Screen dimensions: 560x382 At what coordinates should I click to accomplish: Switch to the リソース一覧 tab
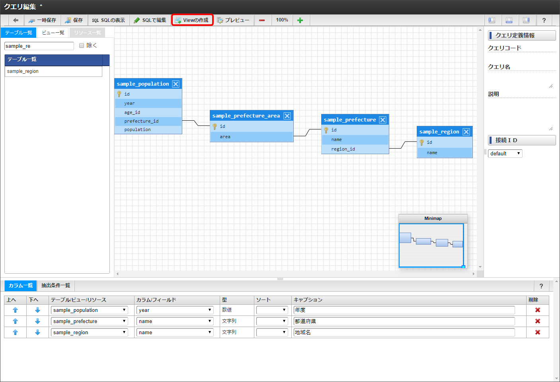(x=88, y=33)
